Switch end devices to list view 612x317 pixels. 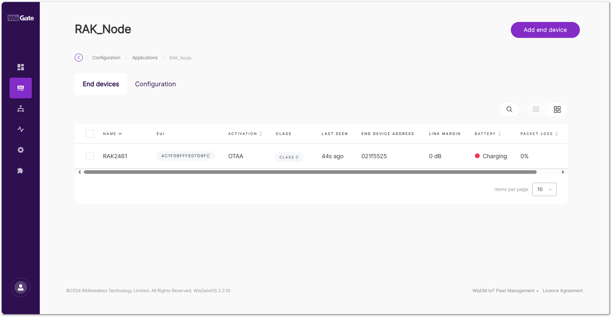click(536, 109)
